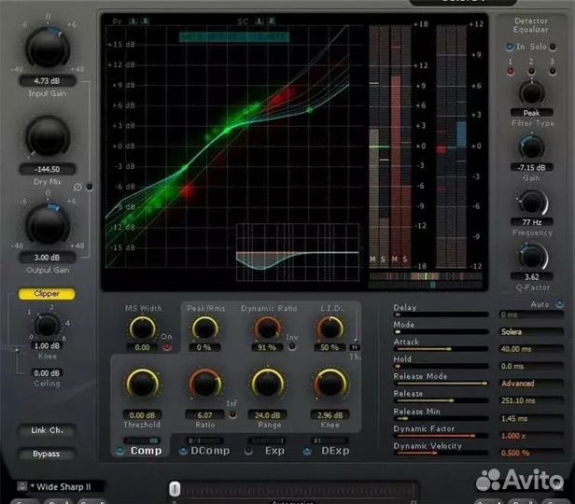Click the Frequency 77 Hz value field

(x=532, y=222)
